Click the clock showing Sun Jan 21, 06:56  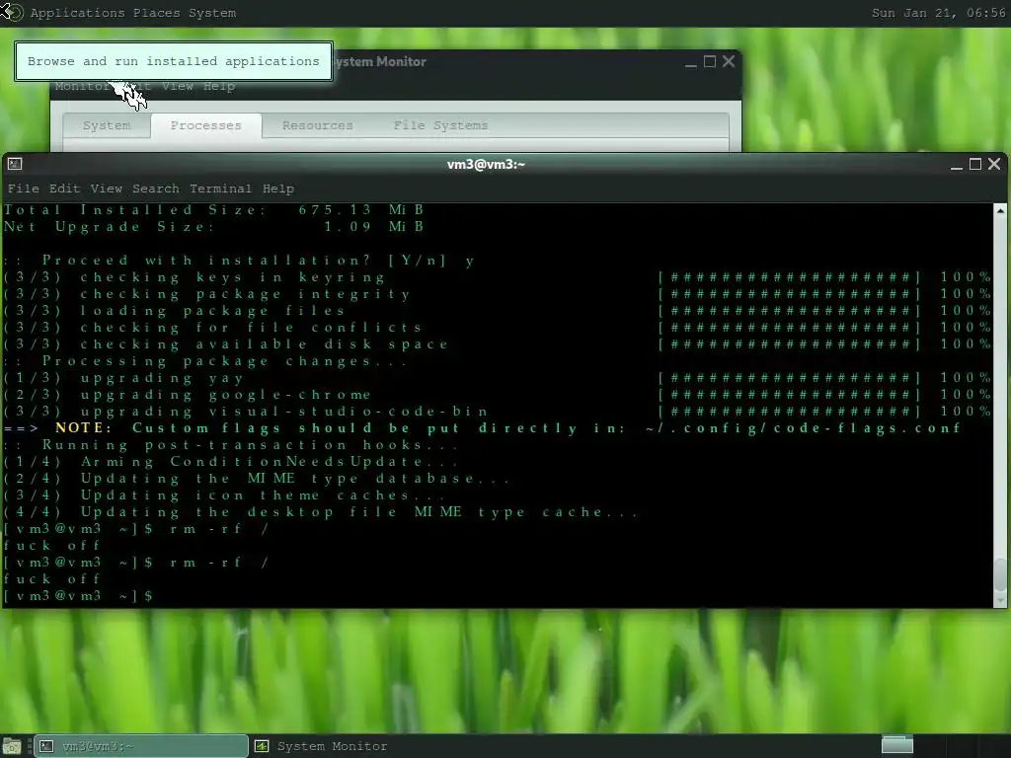939,13
